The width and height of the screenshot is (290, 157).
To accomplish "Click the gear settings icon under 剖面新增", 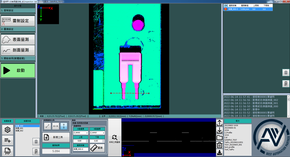I will [8, 130].
